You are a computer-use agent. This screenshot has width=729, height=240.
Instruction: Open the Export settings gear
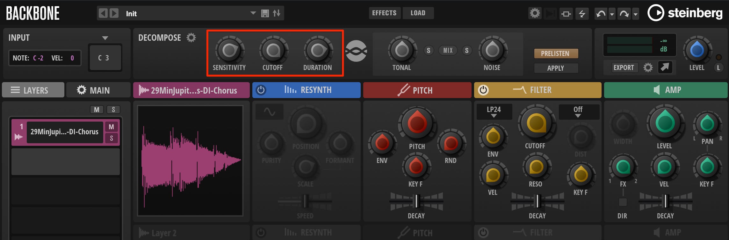coord(648,67)
